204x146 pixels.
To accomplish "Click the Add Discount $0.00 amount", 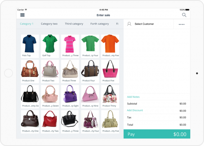I will (183, 111).
